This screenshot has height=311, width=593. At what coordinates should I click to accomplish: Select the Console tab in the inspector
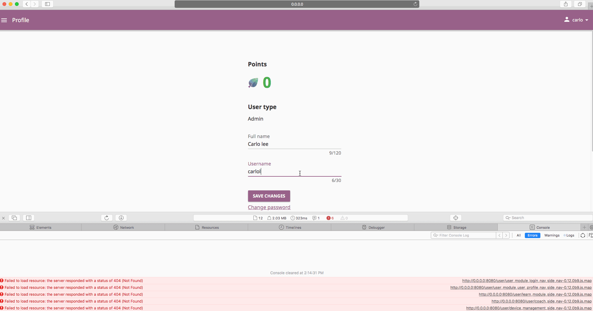[x=543, y=227]
